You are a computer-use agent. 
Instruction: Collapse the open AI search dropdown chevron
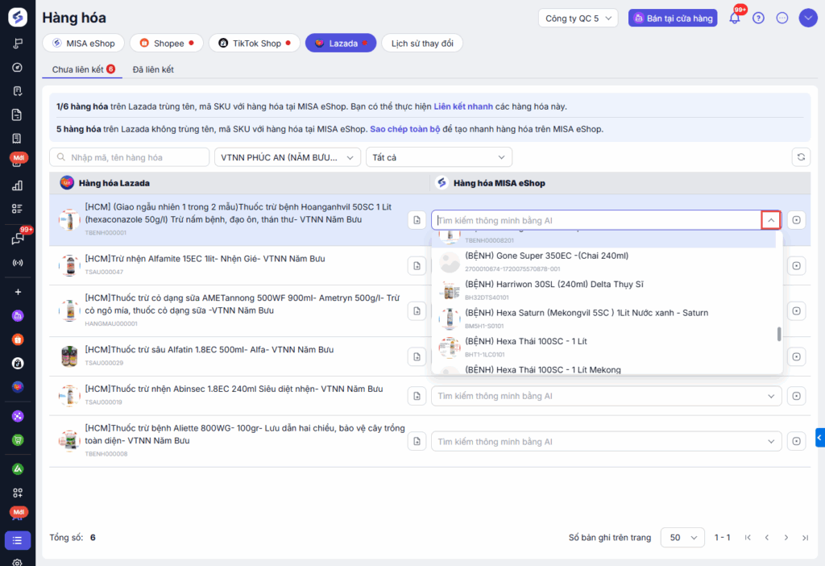click(x=771, y=220)
